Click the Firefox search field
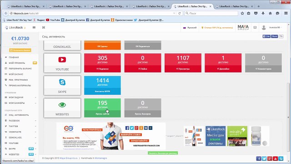The width and height of the screenshot is (291, 164). coord(211,13)
